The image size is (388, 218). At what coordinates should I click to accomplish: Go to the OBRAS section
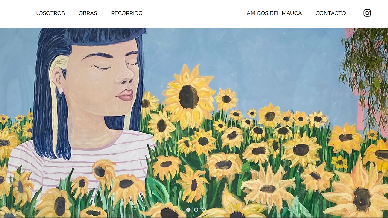(88, 13)
